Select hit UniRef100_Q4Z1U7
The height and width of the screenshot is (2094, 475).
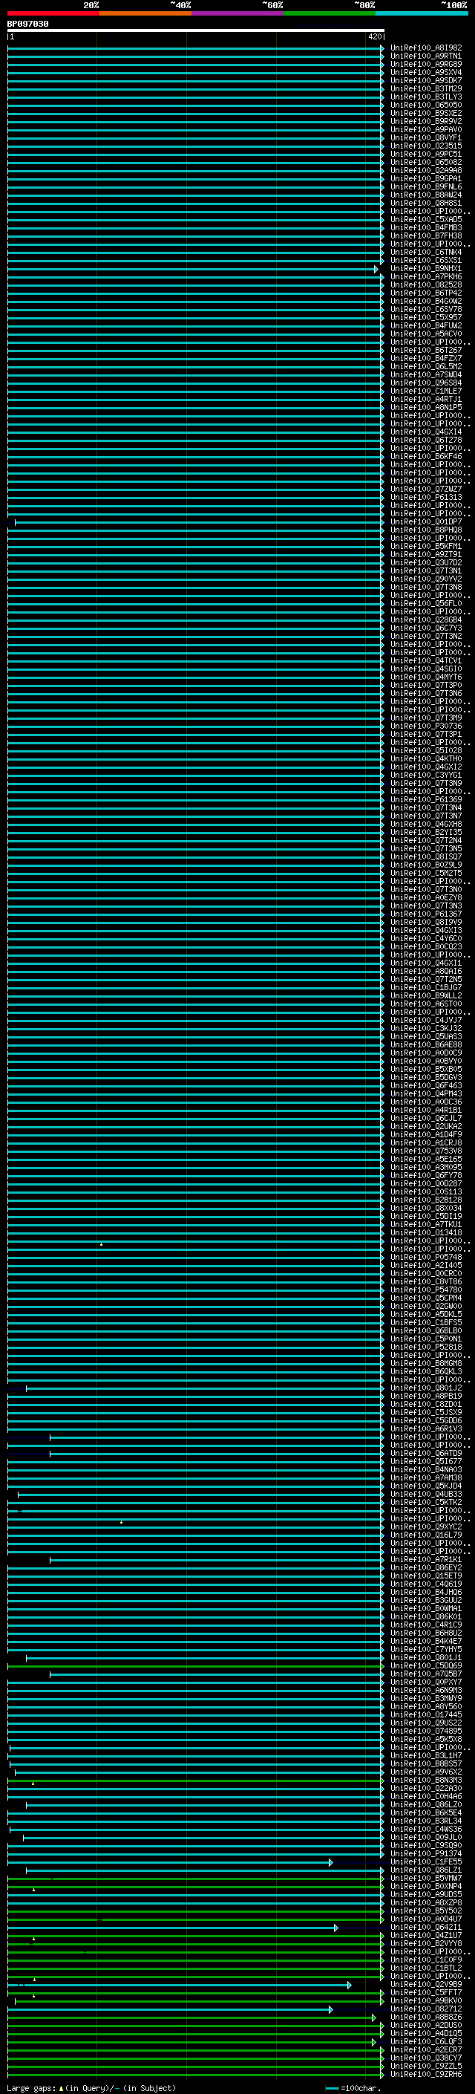click(425, 1936)
